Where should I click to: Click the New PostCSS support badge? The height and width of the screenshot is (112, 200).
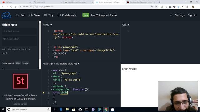(x=86, y=15)
